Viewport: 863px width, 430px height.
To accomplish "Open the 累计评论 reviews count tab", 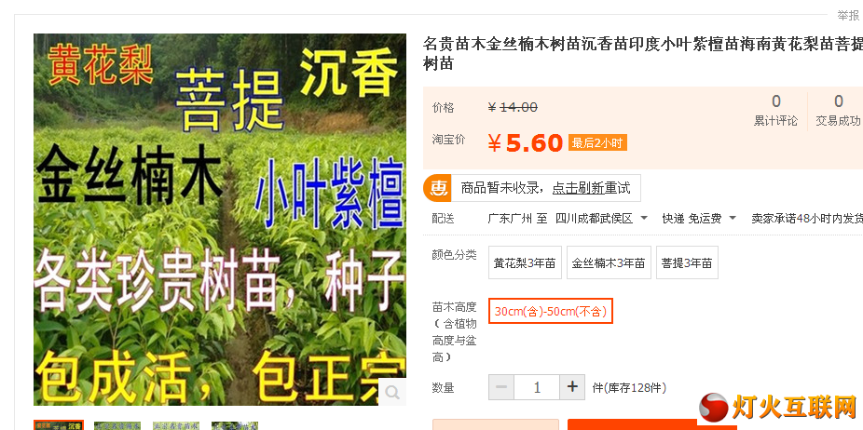I will pos(775,111).
